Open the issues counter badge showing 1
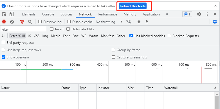Screen dimensions: 220x109 pos(187,14)
